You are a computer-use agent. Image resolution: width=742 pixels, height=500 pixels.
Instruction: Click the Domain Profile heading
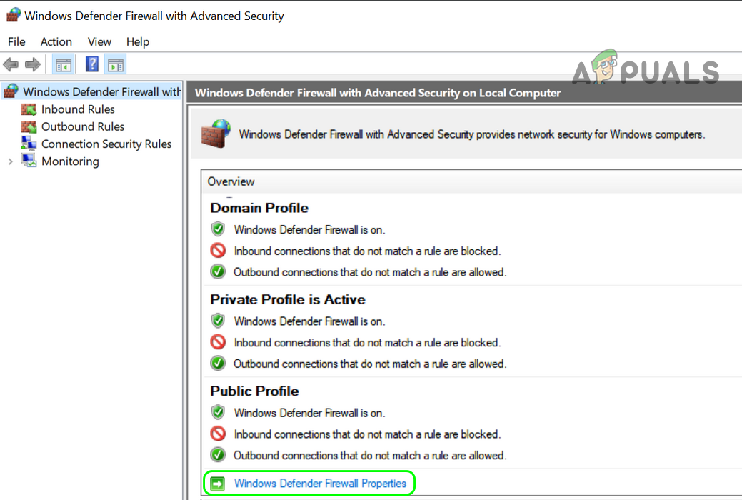(x=259, y=208)
